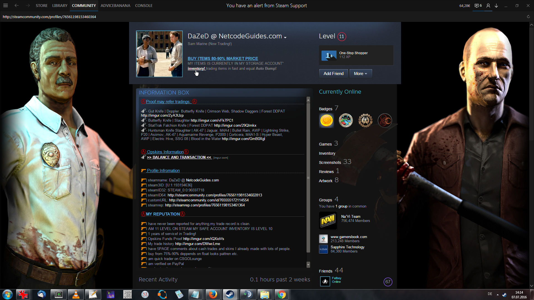Click the gold coin badge icon
Viewport: 534px width, 300px height.
pos(327,121)
